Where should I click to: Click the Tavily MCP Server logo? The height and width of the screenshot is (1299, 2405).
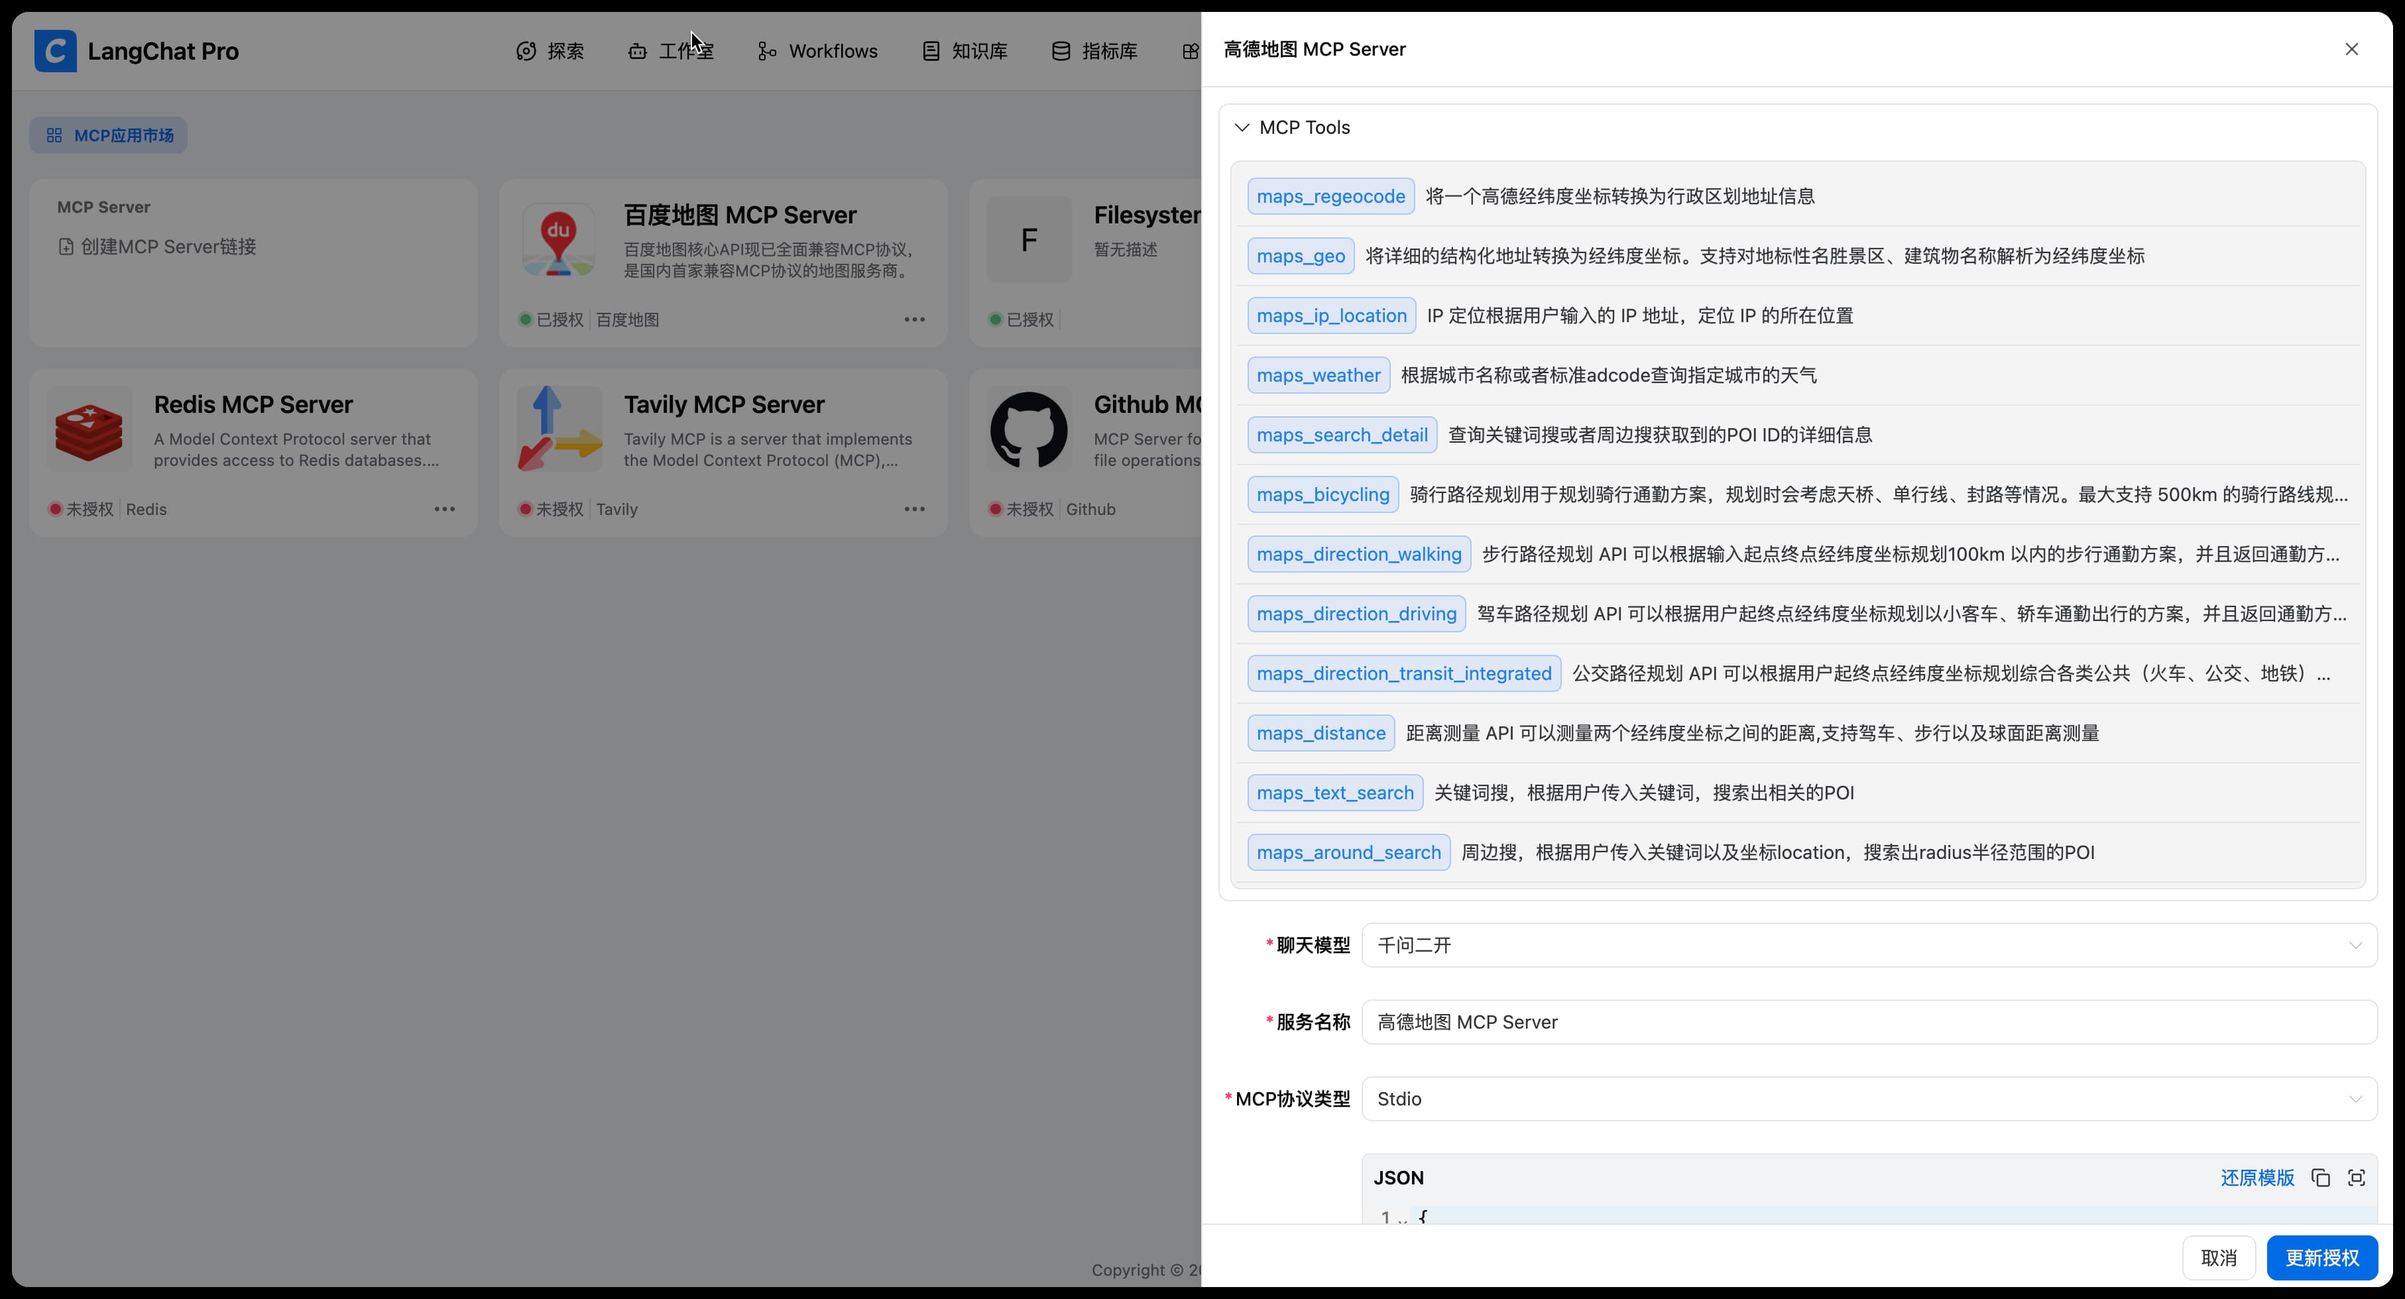[x=558, y=429]
